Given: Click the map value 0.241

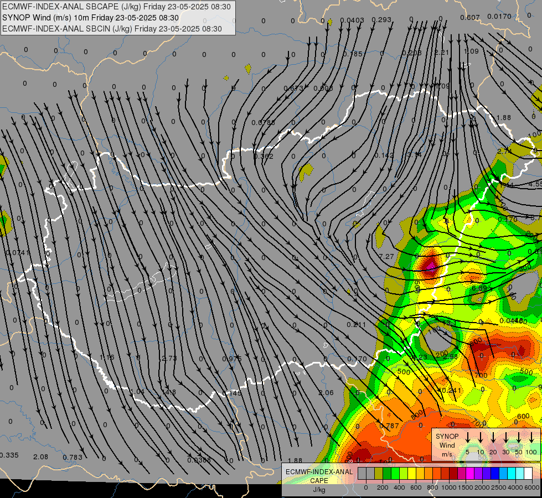Looking at the screenshot, I should [452, 390].
